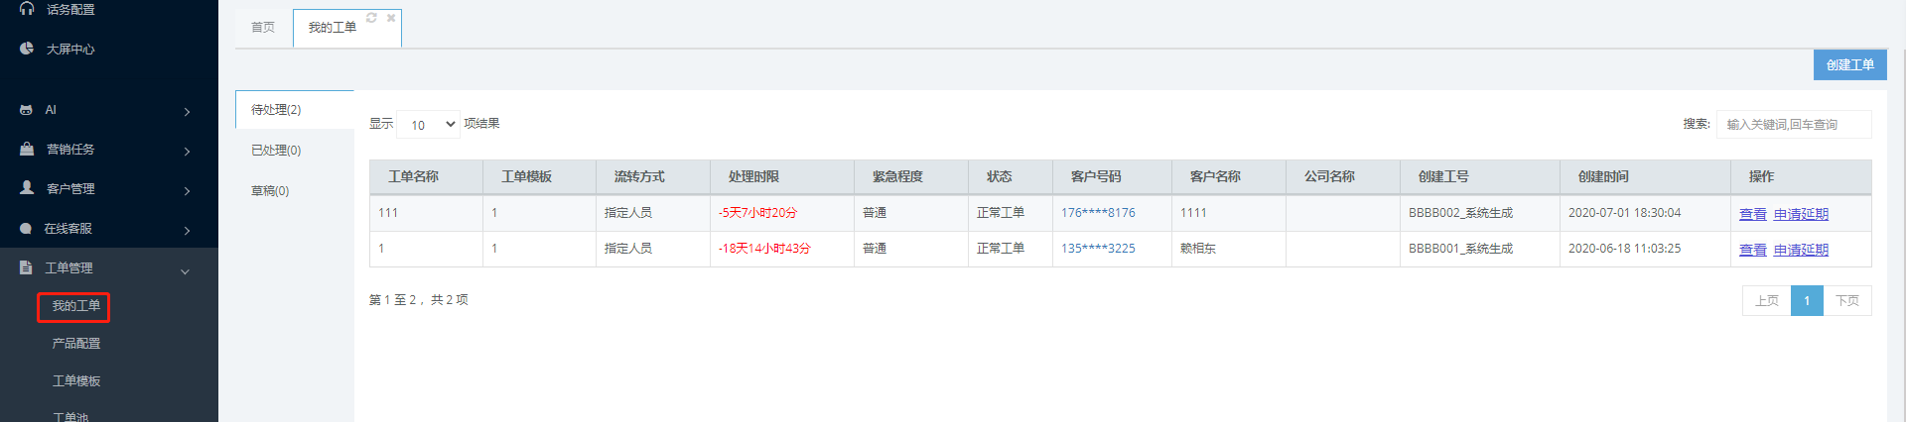Click 申请延期 for the second work order

pos(1801,250)
